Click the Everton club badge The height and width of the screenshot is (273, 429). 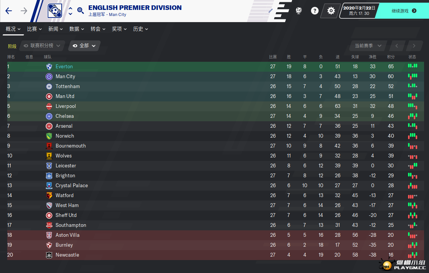click(x=49, y=67)
